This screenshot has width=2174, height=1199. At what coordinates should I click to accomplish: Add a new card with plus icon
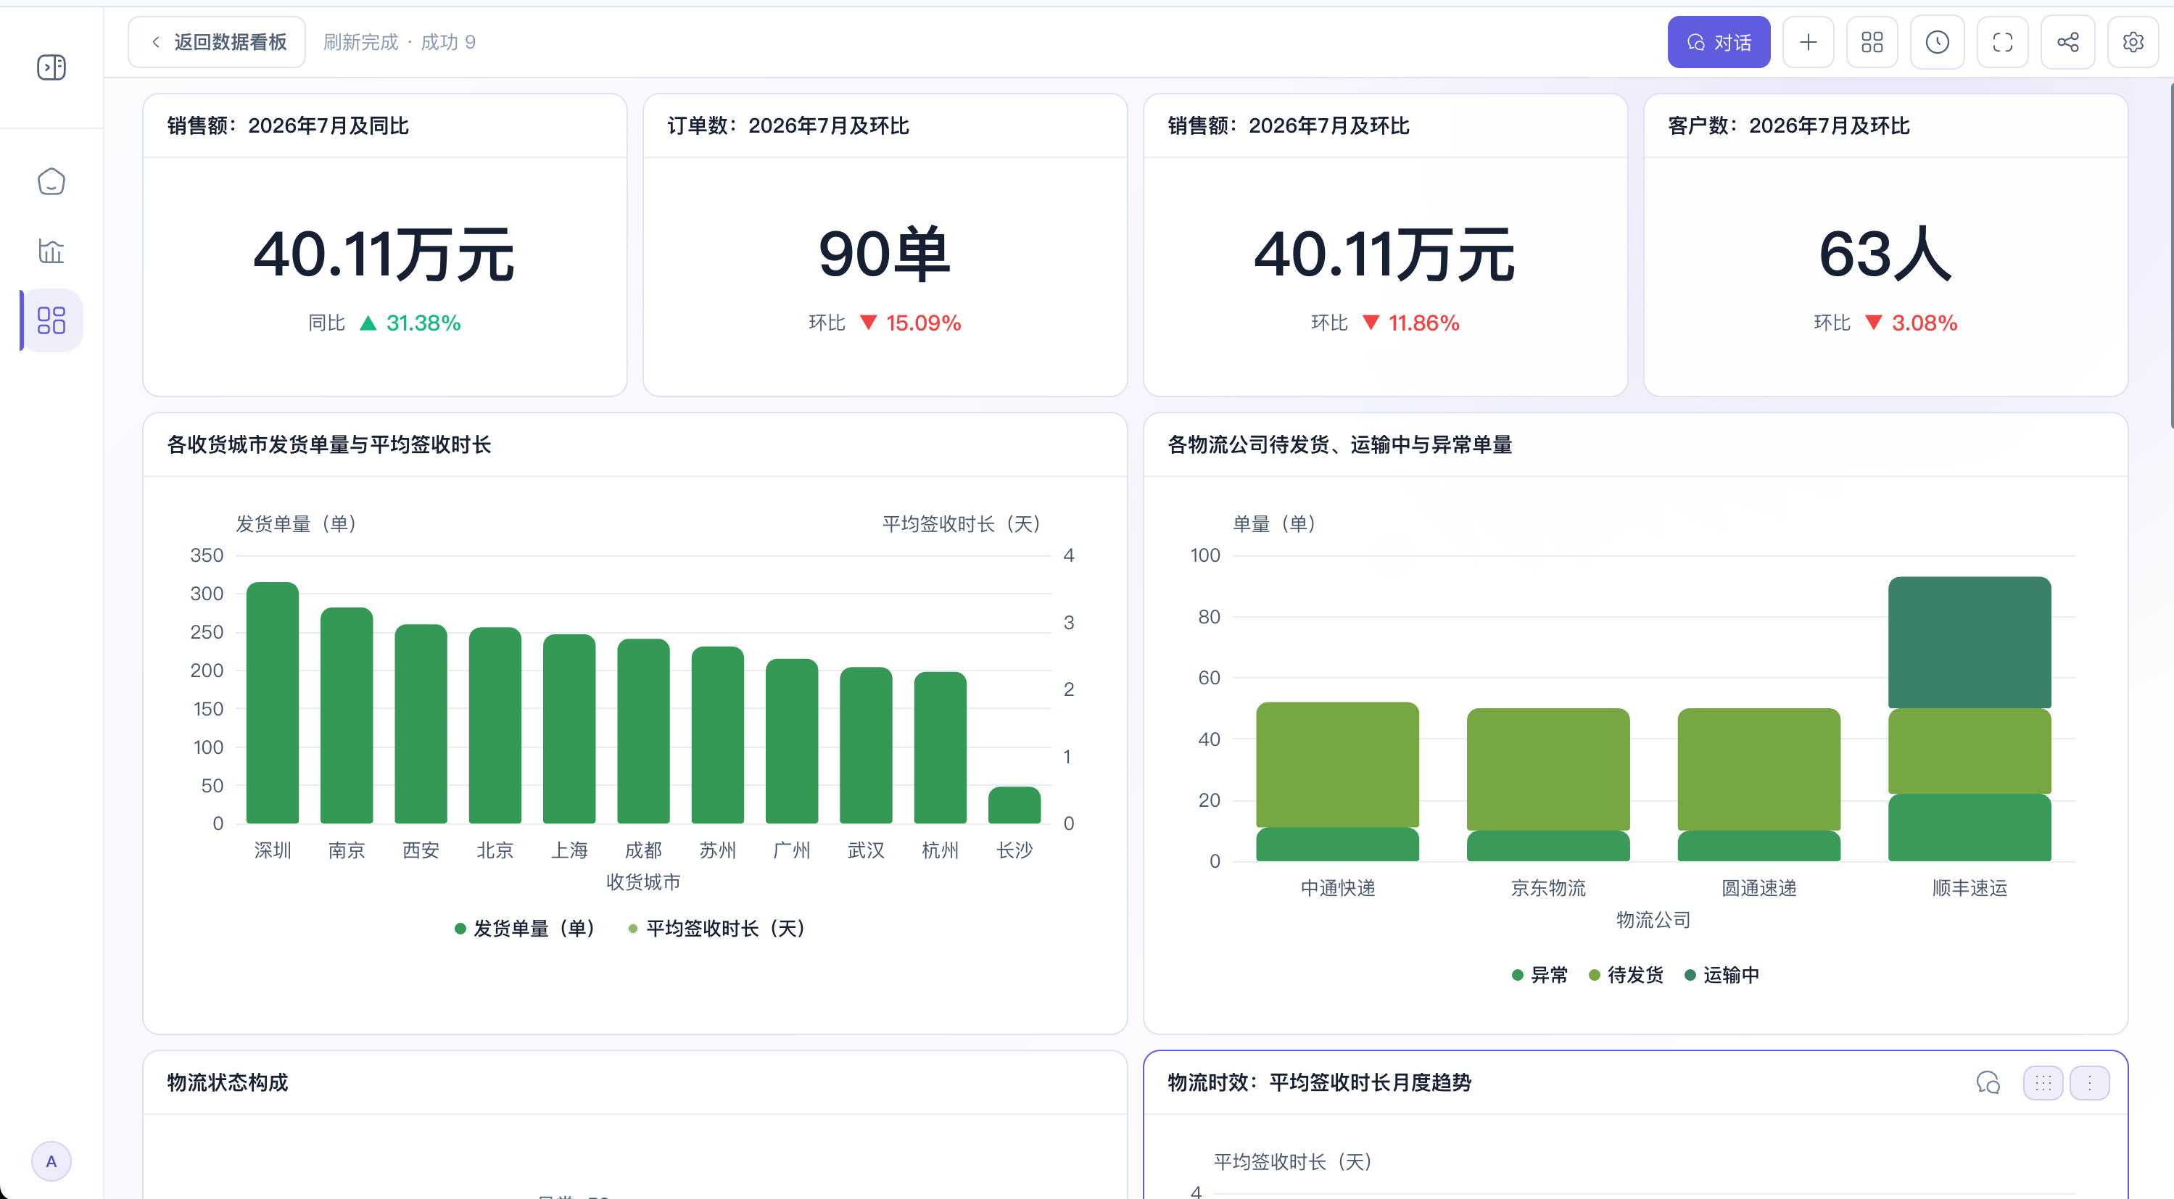tap(1808, 42)
